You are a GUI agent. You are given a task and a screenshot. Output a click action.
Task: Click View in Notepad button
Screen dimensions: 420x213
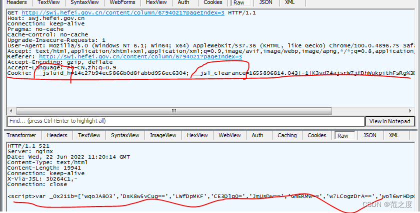pos(389,121)
